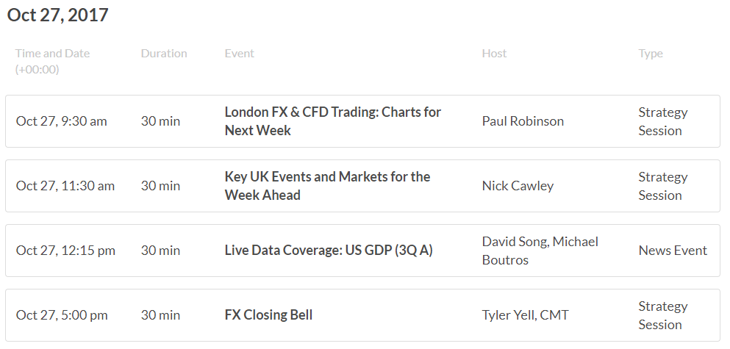Click the Event column header

coord(240,54)
